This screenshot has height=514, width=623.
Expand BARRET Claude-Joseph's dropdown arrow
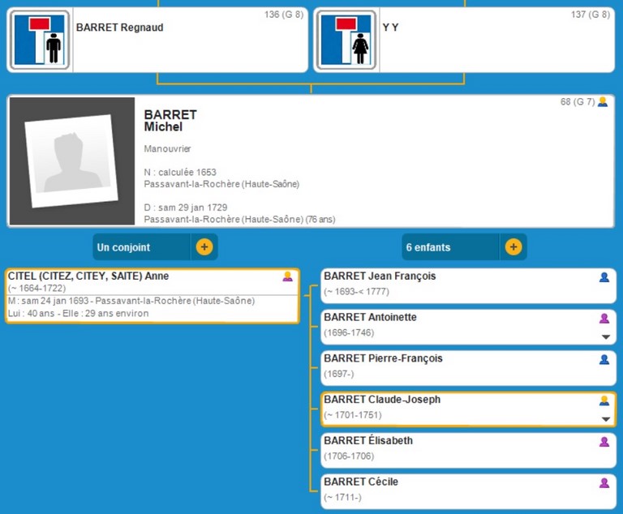pos(604,419)
